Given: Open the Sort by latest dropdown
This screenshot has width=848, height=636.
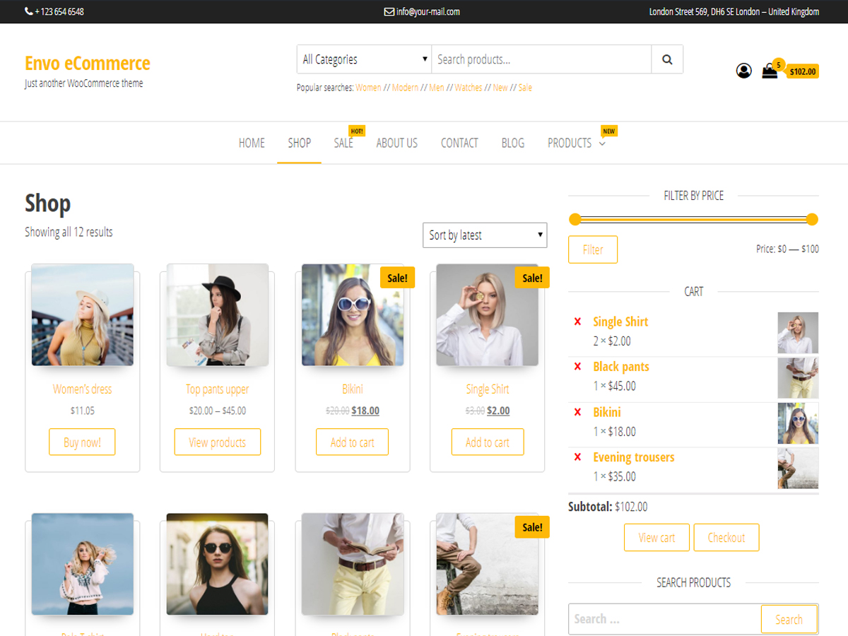Looking at the screenshot, I should tap(485, 235).
